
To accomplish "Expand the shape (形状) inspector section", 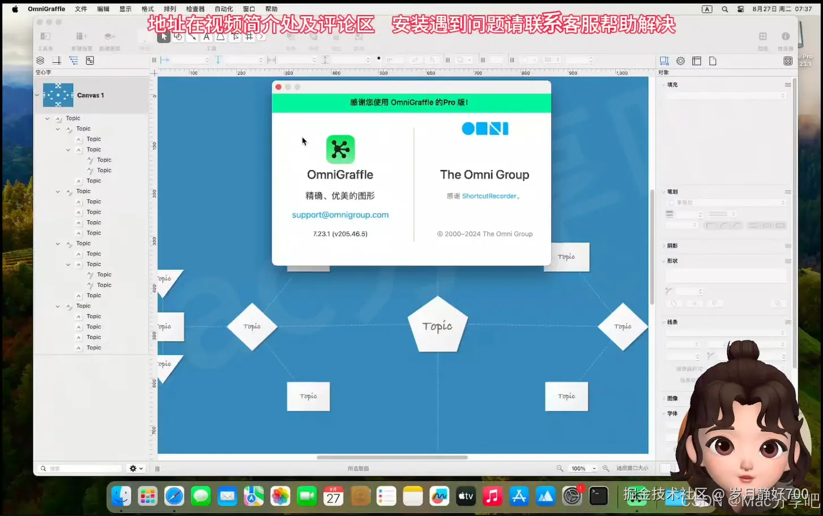I will [664, 261].
